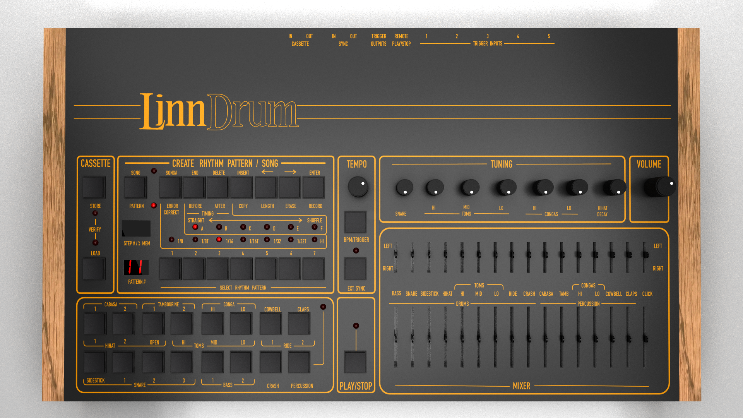Hit the Conga Hi / Mid Tom pad
Screen dimensions: 743x418
pyautogui.click(x=212, y=324)
